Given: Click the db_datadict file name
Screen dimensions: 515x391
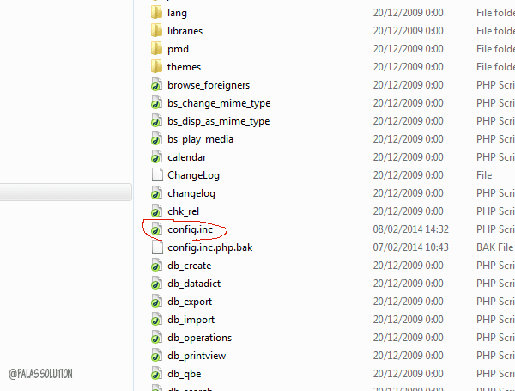Looking at the screenshot, I should pos(194,284).
